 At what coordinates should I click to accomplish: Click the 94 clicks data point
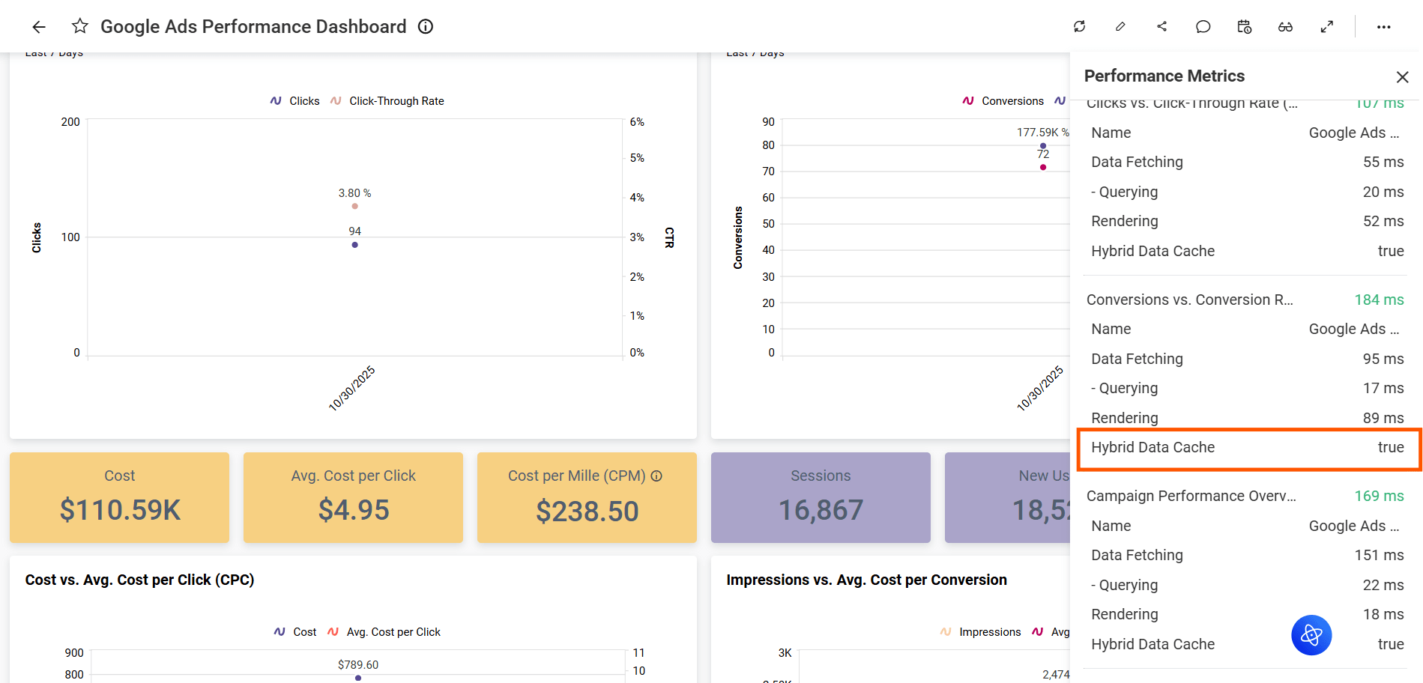tap(354, 245)
